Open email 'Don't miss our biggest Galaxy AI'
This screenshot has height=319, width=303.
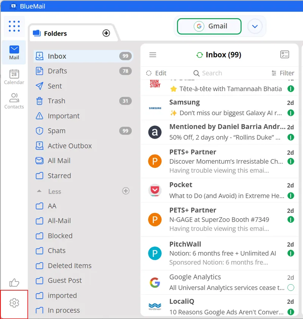[220, 108]
